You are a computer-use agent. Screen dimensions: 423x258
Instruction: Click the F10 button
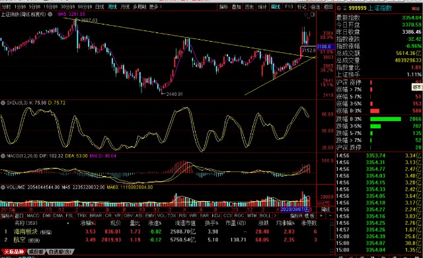coord(289,7)
